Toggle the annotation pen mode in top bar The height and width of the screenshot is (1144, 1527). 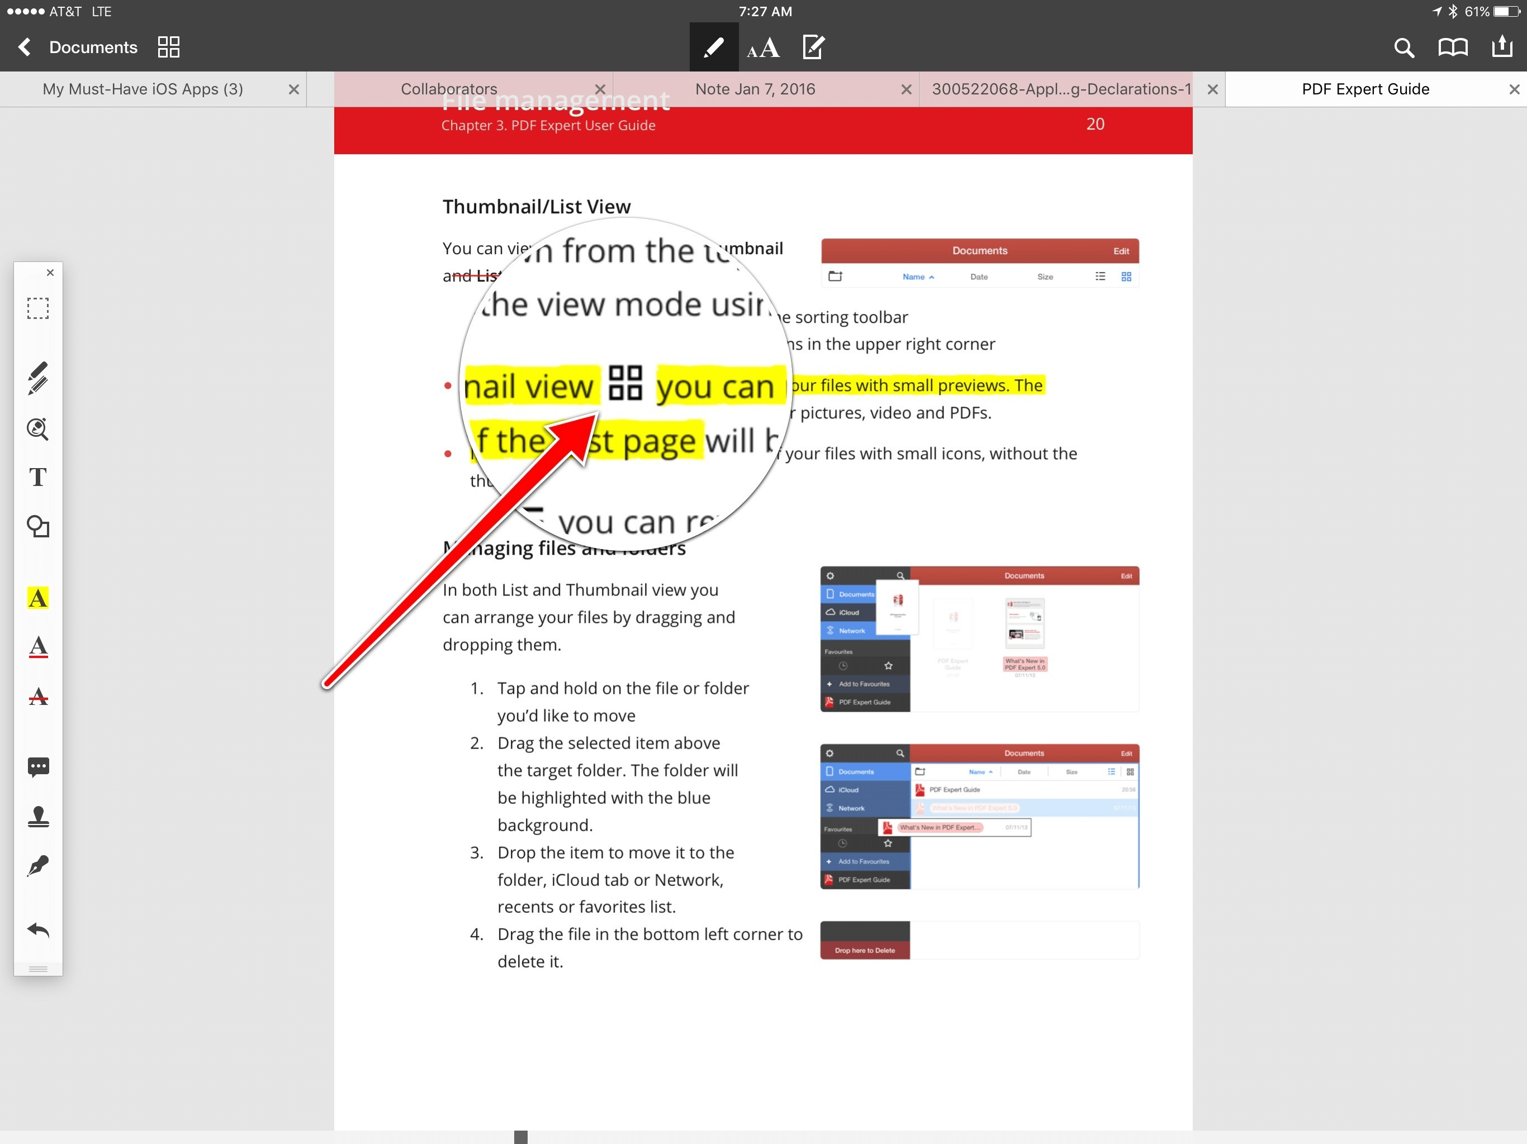[713, 47]
